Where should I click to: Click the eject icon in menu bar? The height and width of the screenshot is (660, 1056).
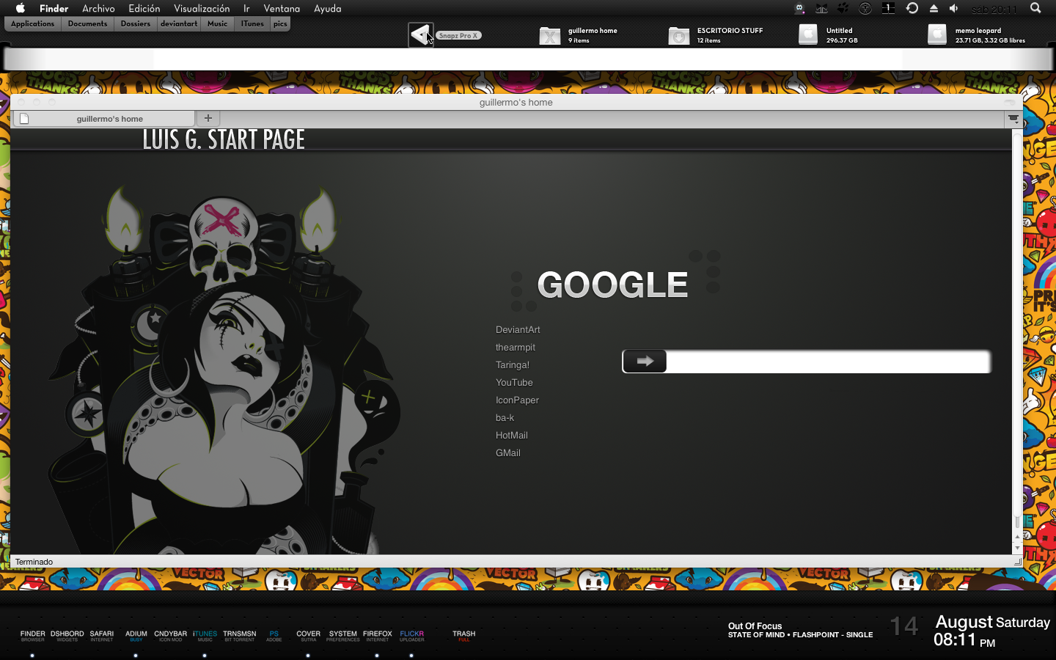point(934,8)
